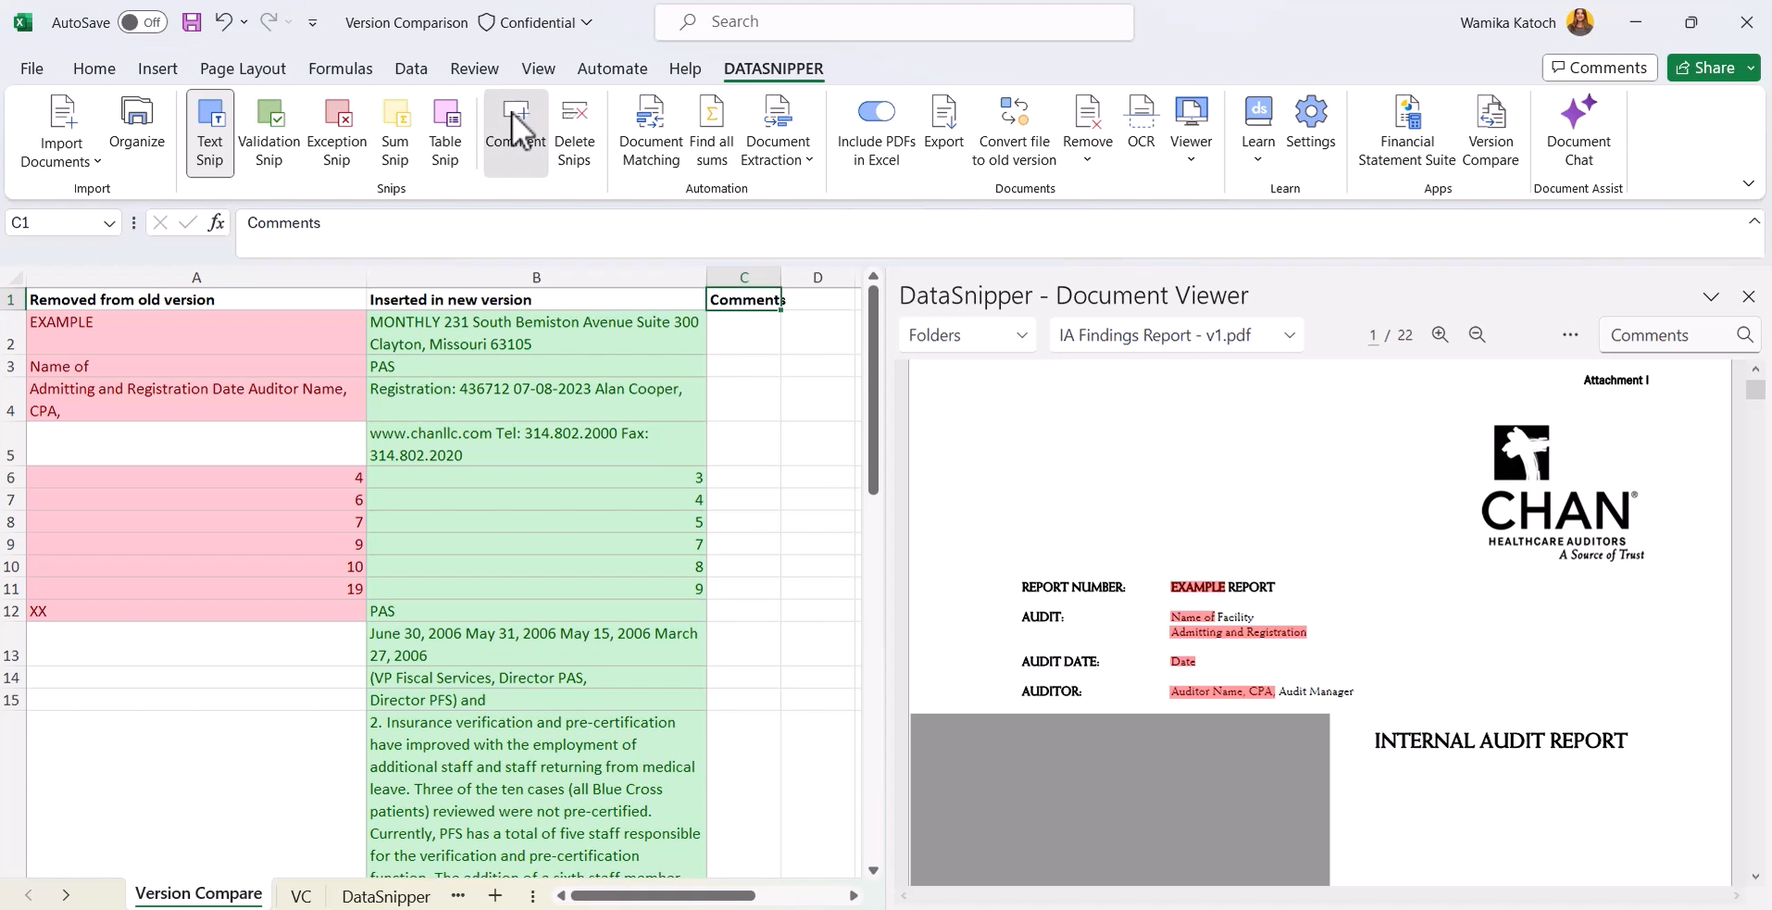
Task: Toggle AutoSave on
Action: point(142,21)
